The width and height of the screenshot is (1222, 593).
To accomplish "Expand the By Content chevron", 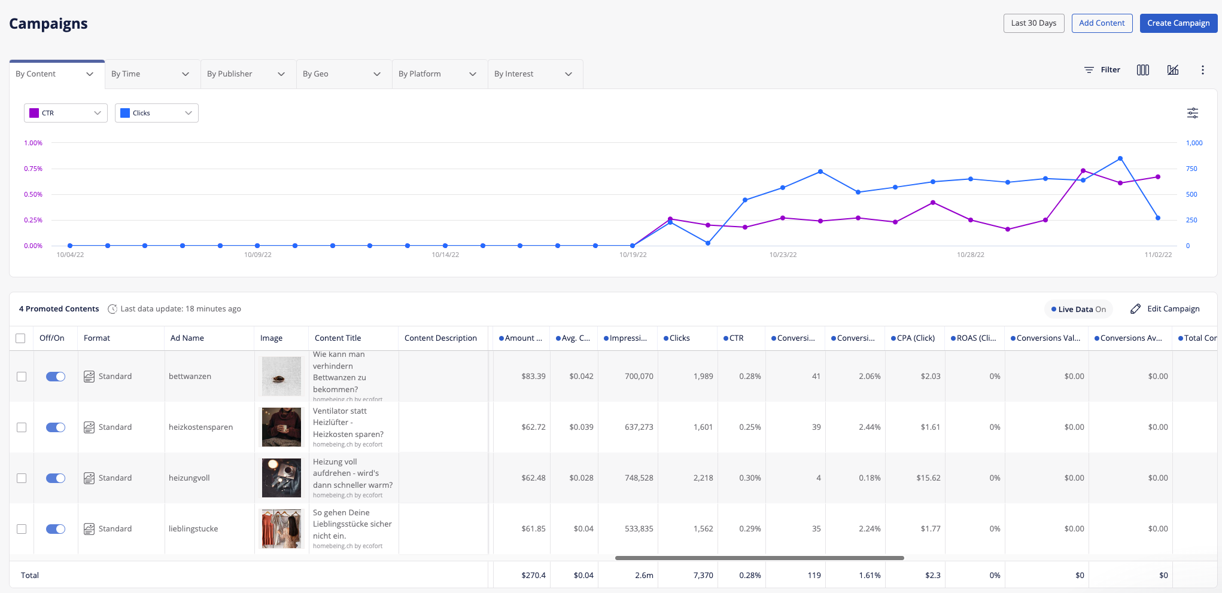I will 90,74.
